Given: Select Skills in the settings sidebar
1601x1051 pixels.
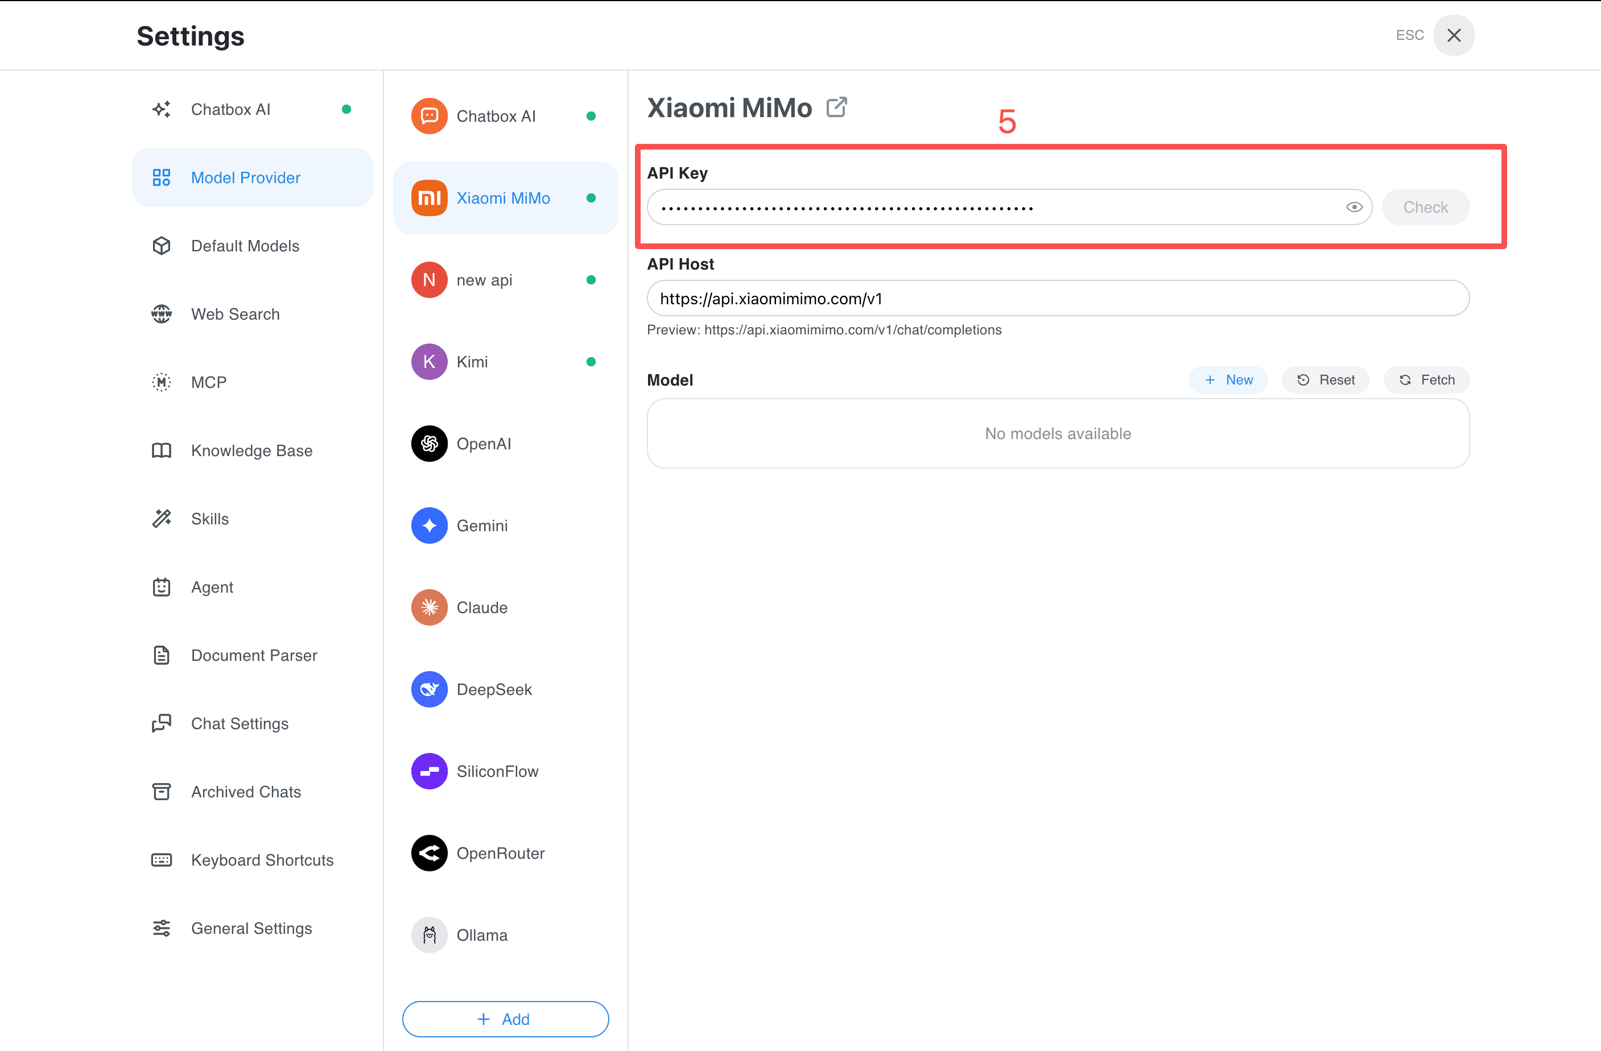Looking at the screenshot, I should 210,519.
